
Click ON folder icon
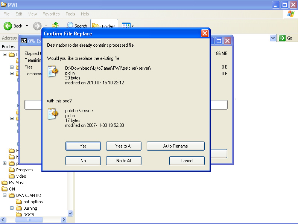point(5,189)
